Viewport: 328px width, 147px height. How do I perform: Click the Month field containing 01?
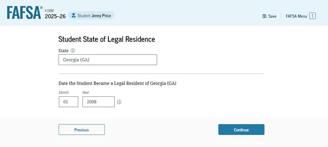[68, 102]
